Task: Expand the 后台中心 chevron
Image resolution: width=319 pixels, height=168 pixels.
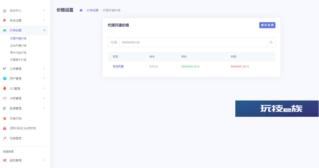Action: (x=44, y=10)
